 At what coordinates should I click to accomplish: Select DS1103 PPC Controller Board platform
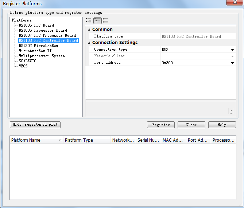(49, 40)
